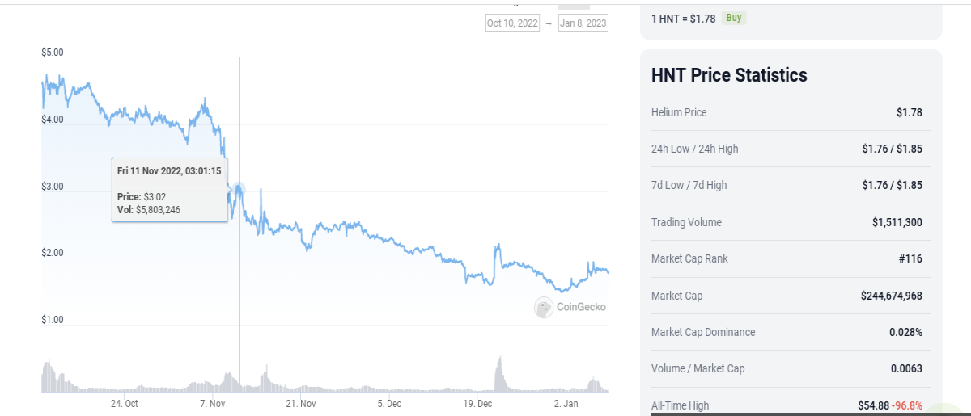Screen dimensions: 971x416
Task: Click the 7. Nov label on date axis
Action: [212, 403]
